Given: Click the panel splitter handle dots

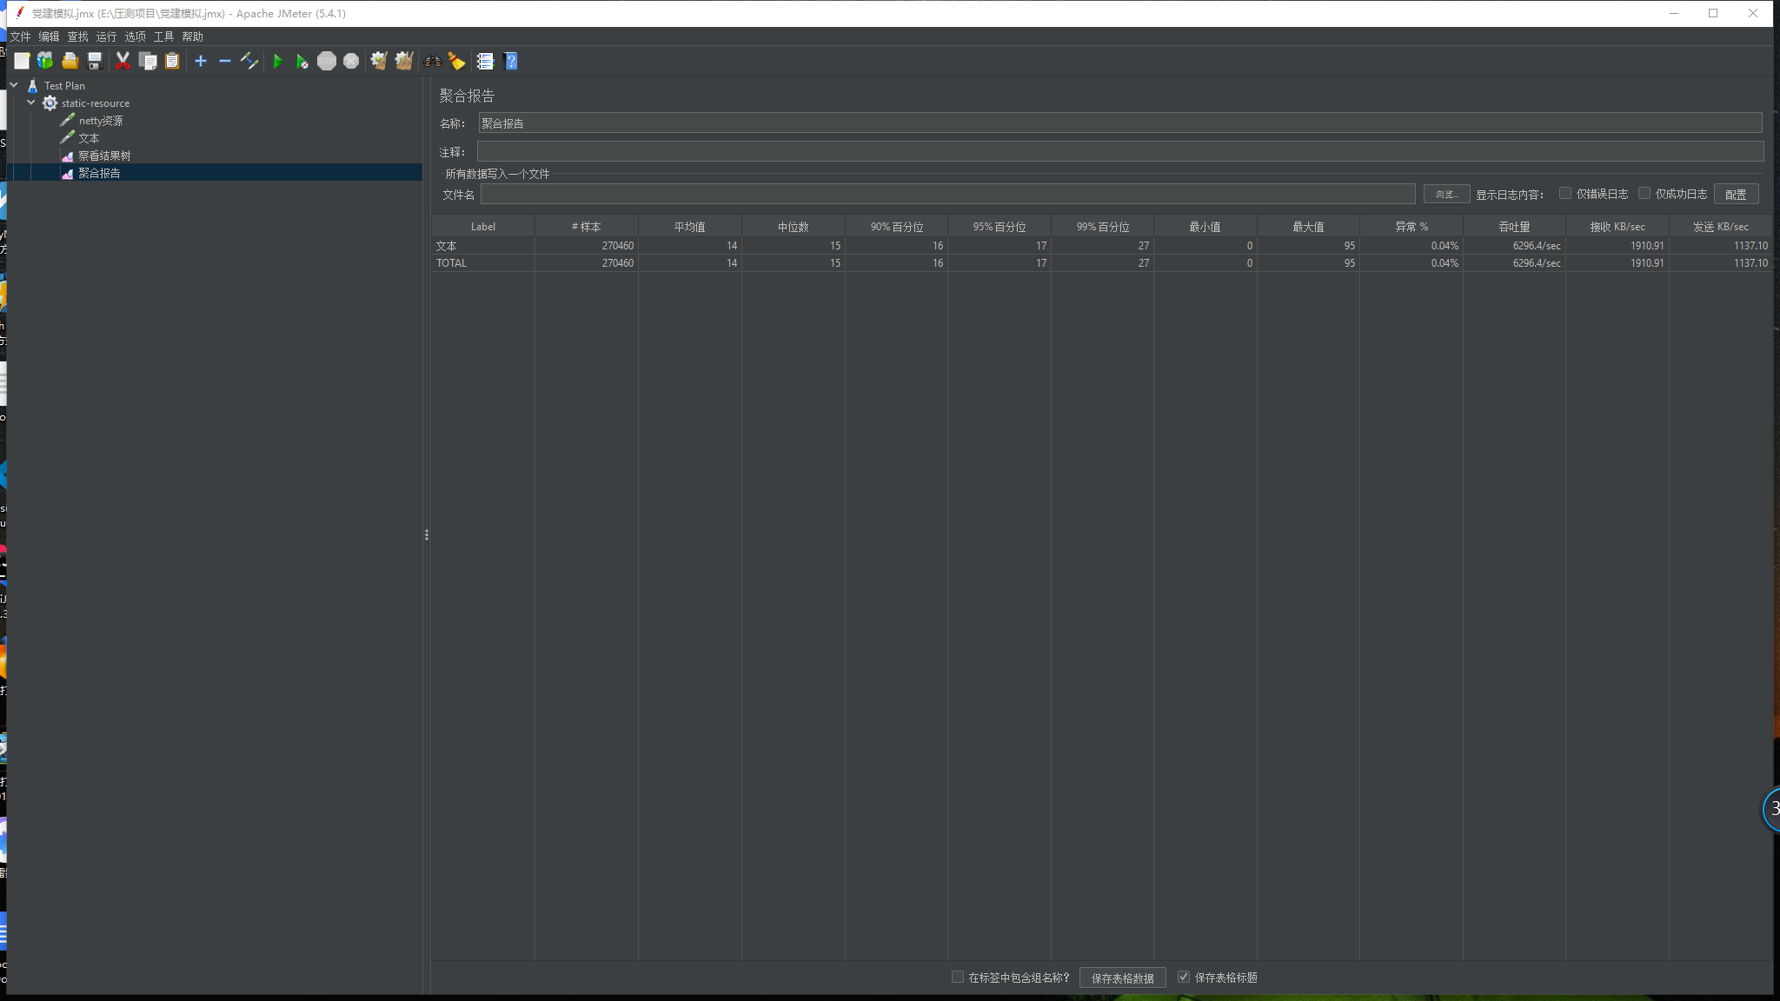Looking at the screenshot, I should click(x=427, y=534).
